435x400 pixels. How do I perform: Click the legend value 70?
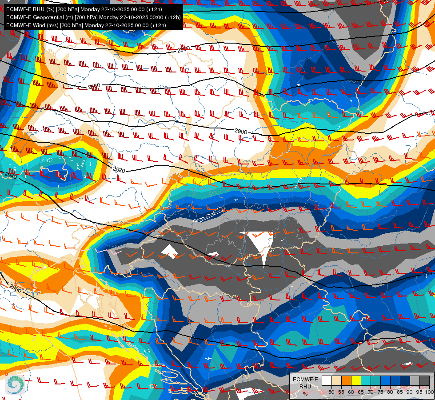click(371, 392)
